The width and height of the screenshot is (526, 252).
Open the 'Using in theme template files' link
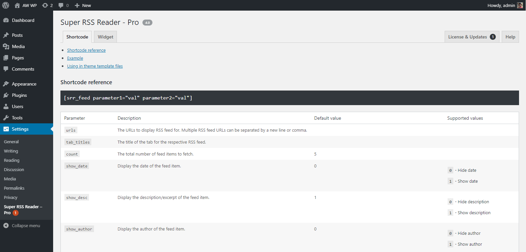(x=95, y=66)
